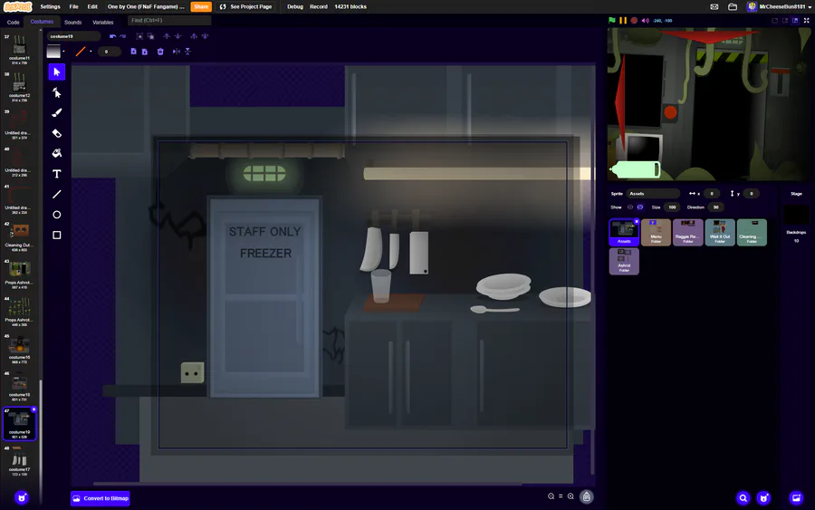
Task: Move selection forward one layer
Action: 167,36
